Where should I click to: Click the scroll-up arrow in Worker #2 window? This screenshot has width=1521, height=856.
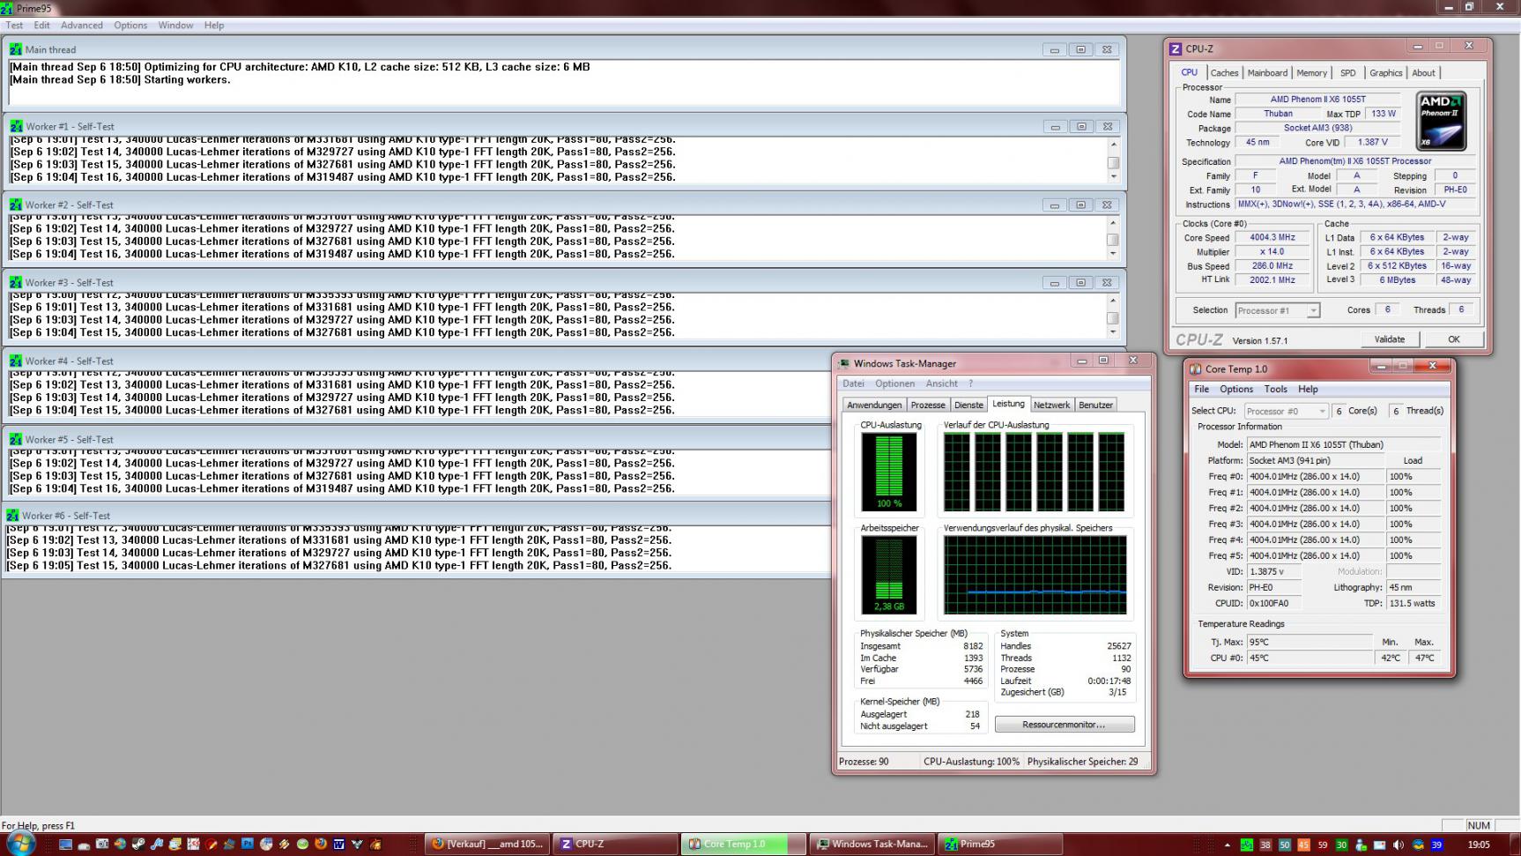(x=1113, y=222)
